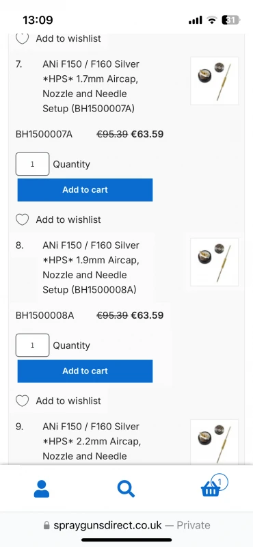Image resolution: width=253 pixels, height=547 pixels.
Task: Add 1.7mm Aircap setup to cart
Action: (x=85, y=190)
